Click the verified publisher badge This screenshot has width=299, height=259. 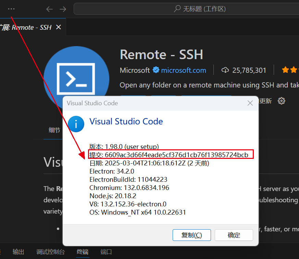pyautogui.click(x=156, y=70)
